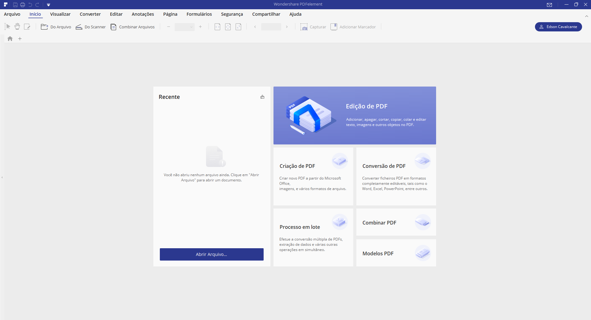Click the Edição de PDF illustration
This screenshot has width=591, height=320.
[x=311, y=115]
